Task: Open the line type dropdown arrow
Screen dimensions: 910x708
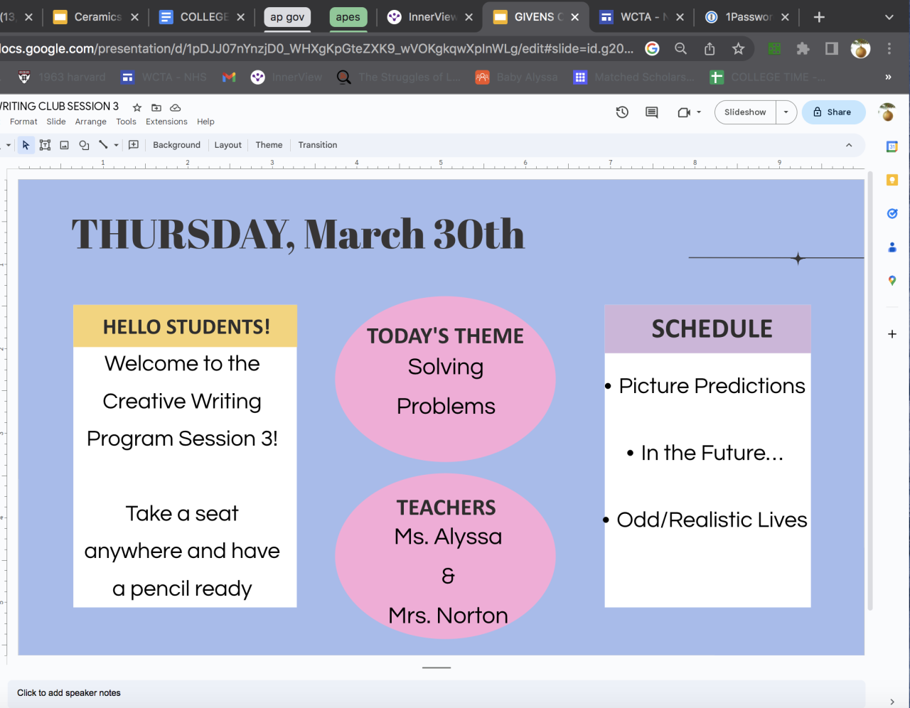Action: [116, 145]
